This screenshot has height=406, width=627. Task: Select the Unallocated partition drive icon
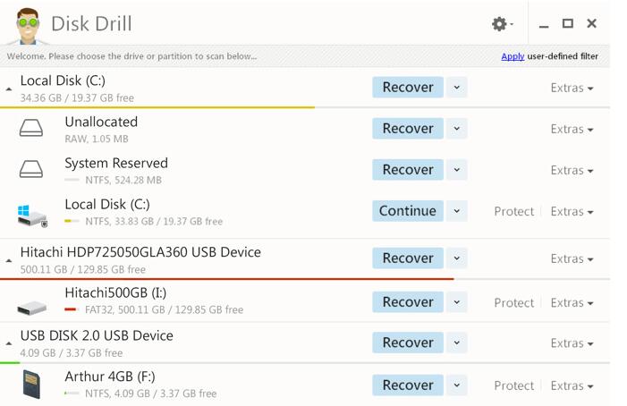click(31, 128)
